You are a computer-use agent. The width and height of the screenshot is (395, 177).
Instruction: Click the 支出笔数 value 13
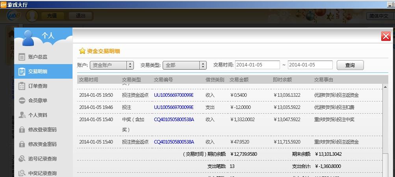pyautogui.click(x=232, y=166)
